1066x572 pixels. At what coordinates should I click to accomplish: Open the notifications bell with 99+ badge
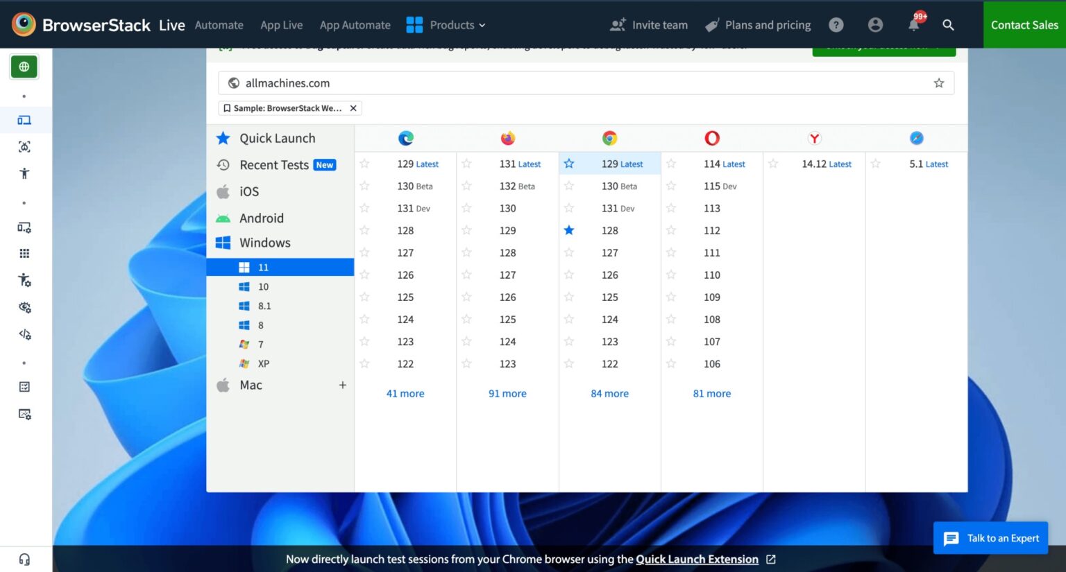(x=913, y=24)
